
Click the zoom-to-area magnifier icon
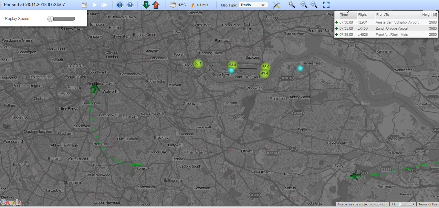coord(292,5)
